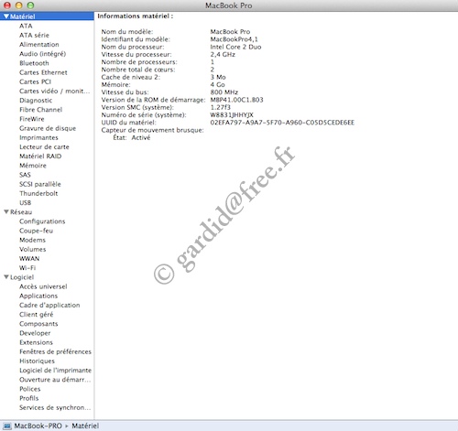
Task: Click boot ROM version MBP41.00C1.B03
Action: 236,100
